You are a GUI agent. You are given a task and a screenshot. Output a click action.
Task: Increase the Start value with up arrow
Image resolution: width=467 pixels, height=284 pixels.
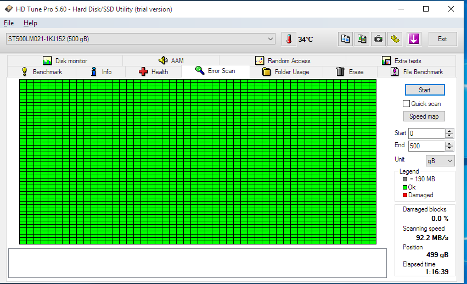click(449, 131)
